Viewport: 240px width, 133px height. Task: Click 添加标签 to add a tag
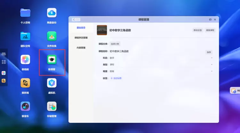116,78
